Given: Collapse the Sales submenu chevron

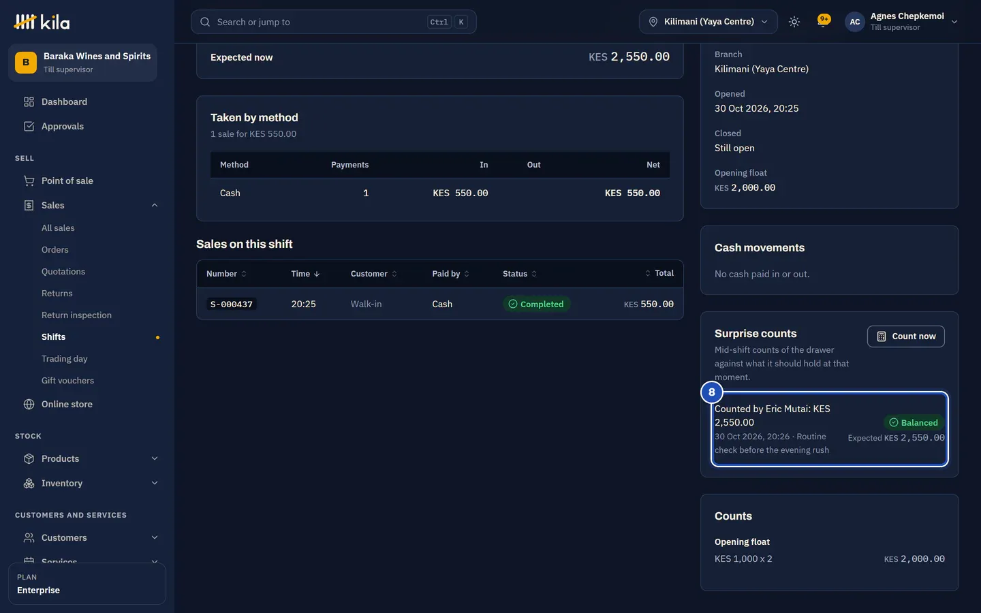Looking at the screenshot, I should 155,206.
